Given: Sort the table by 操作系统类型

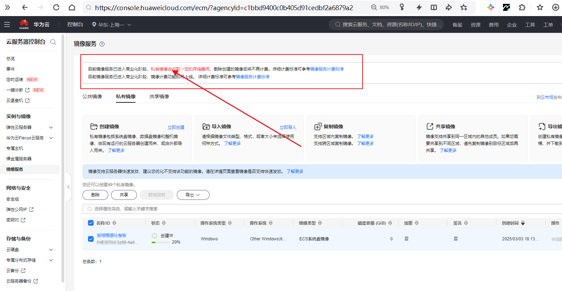Looking at the screenshot, I should [230, 223].
